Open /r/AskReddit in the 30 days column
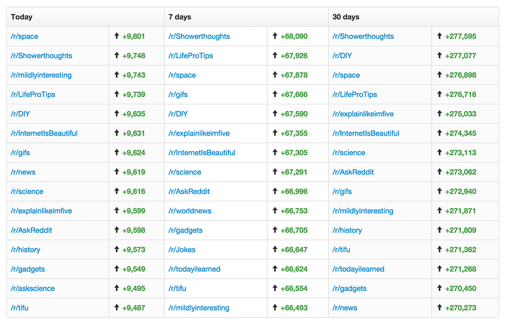 click(x=354, y=171)
